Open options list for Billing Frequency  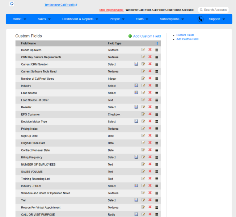[x=136, y=157]
